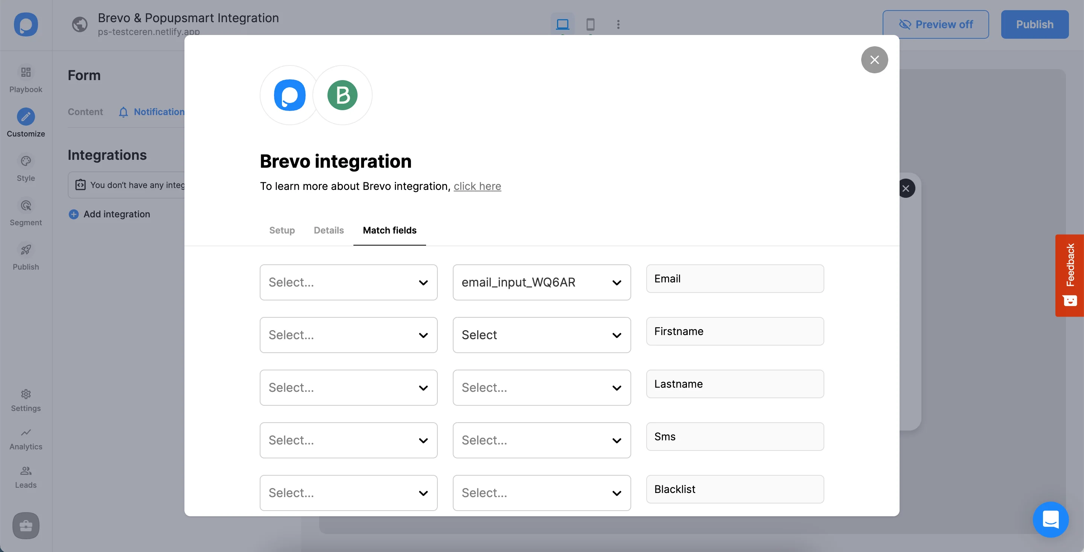The image size is (1084, 552).
Task: Open the live chat messenger bubble
Action: click(1051, 520)
